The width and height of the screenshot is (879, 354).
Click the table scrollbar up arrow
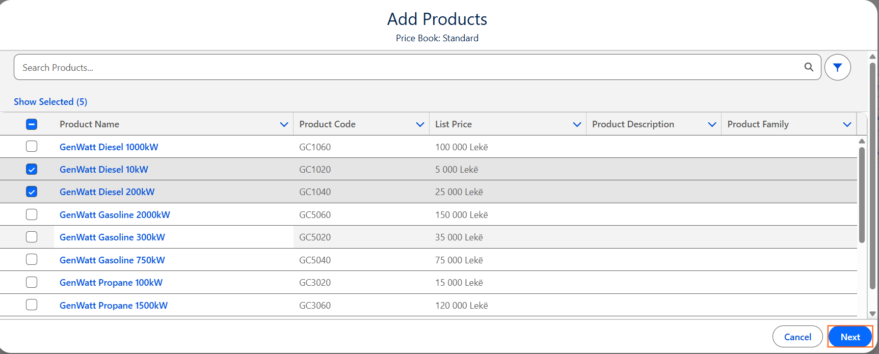[862, 141]
